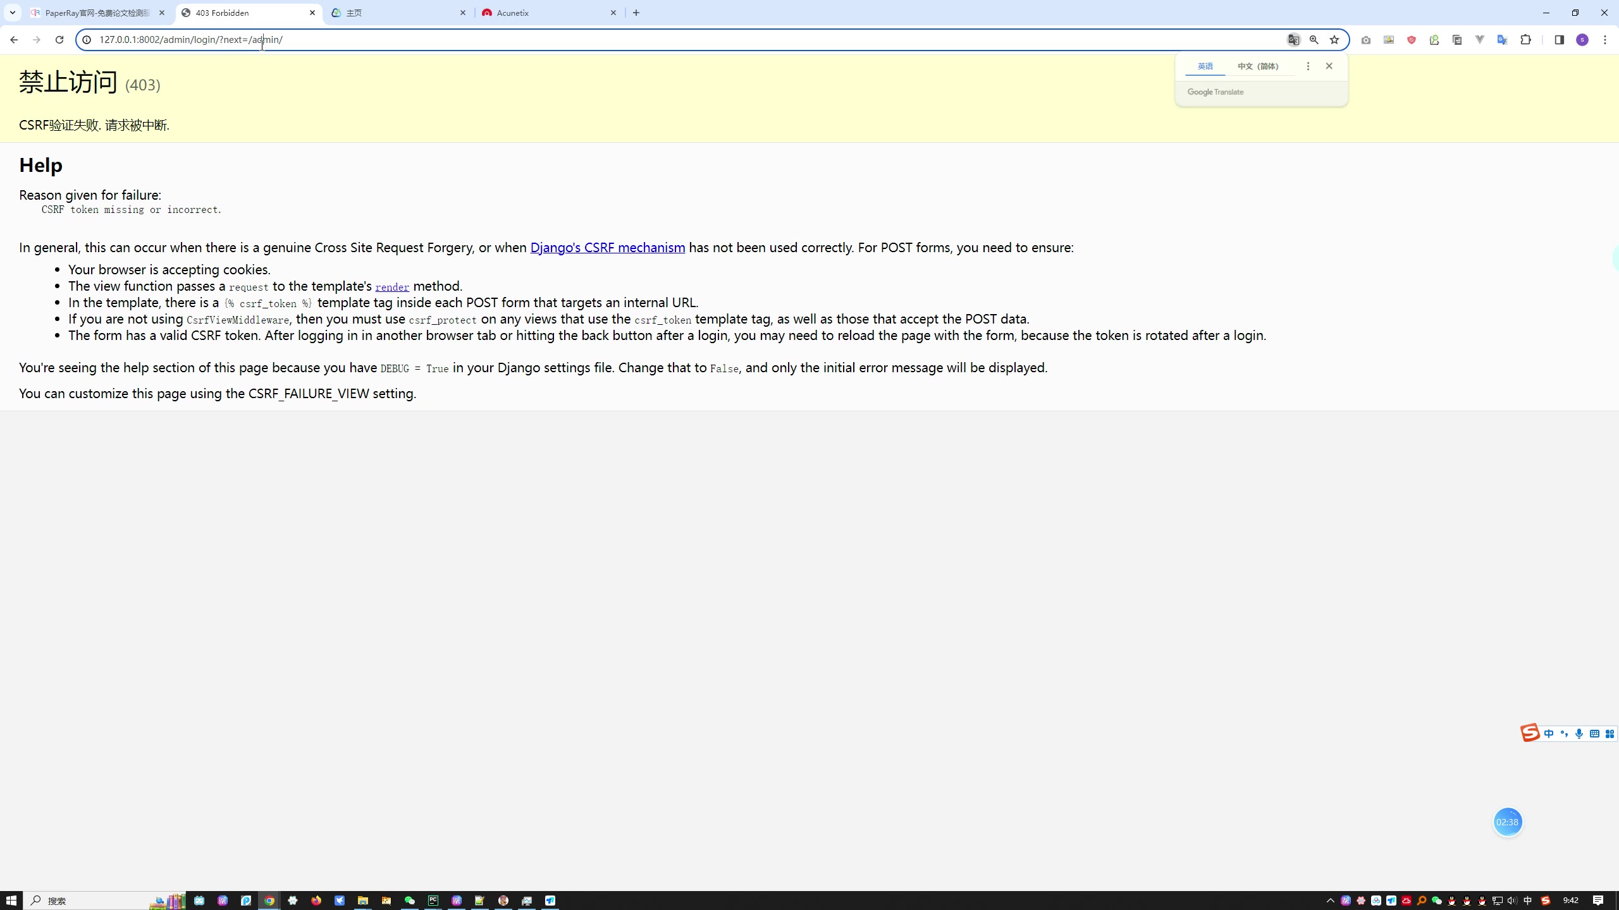Open WeChat from the taskbar
Image resolution: width=1619 pixels, height=910 pixels.
[410, 901]
